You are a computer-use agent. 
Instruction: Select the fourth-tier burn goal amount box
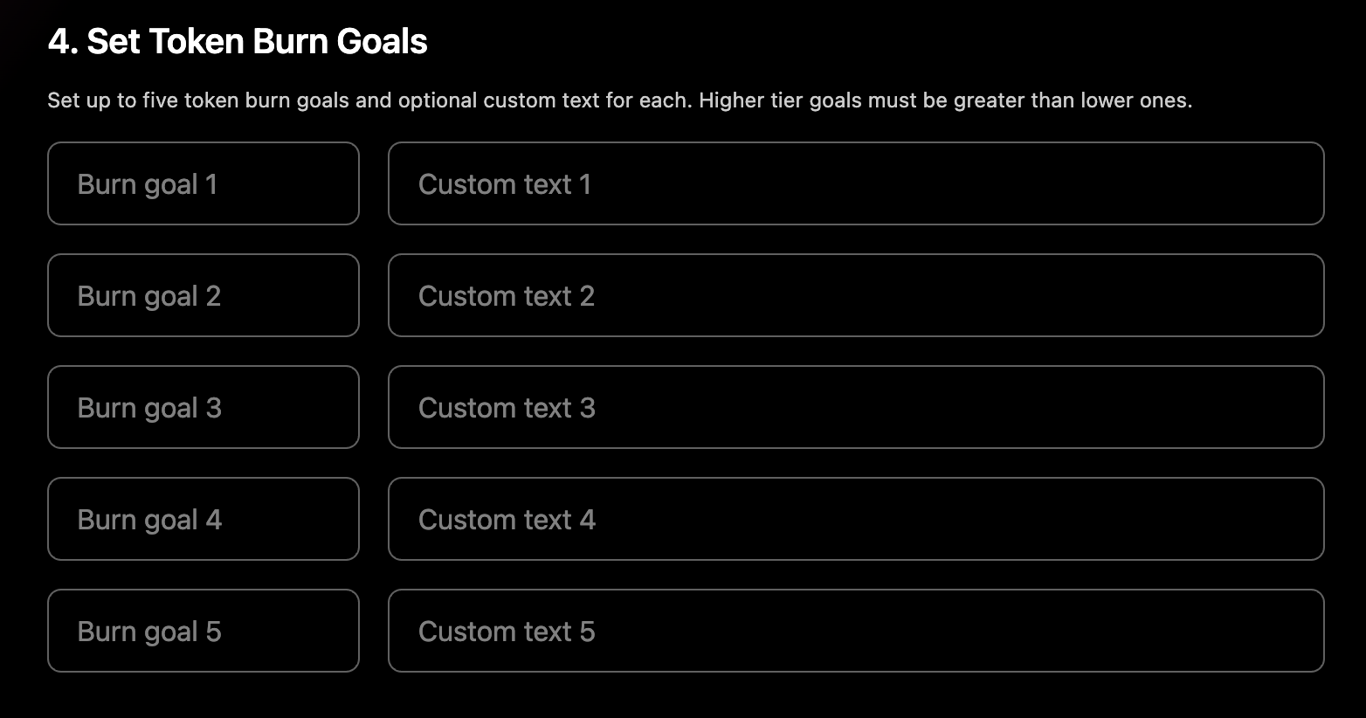pos(203,519)
